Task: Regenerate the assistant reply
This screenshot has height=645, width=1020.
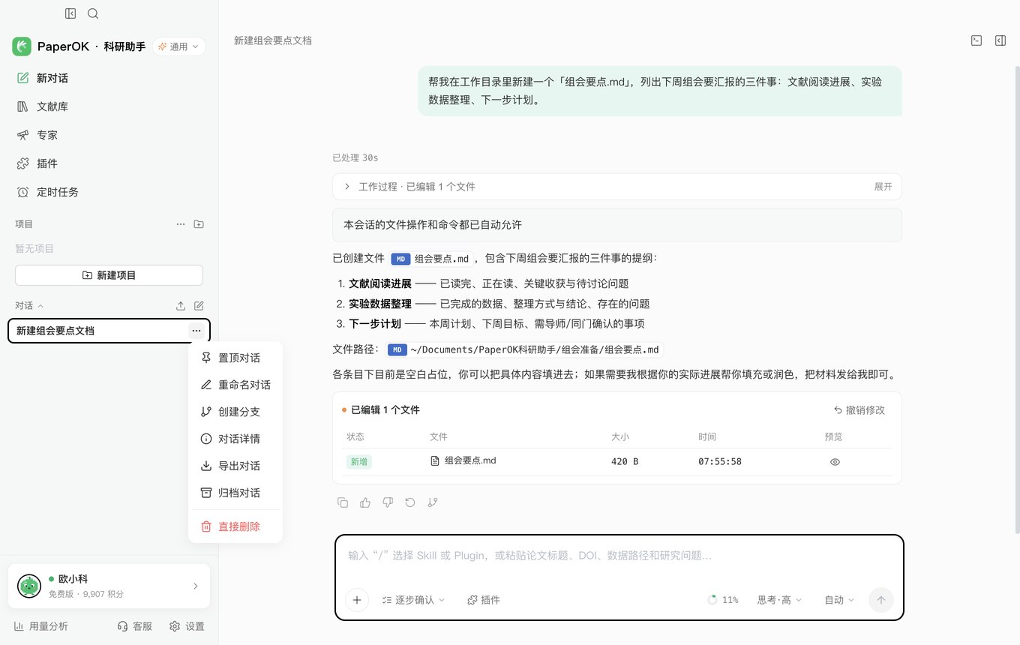Action: (x=410, y=502)
